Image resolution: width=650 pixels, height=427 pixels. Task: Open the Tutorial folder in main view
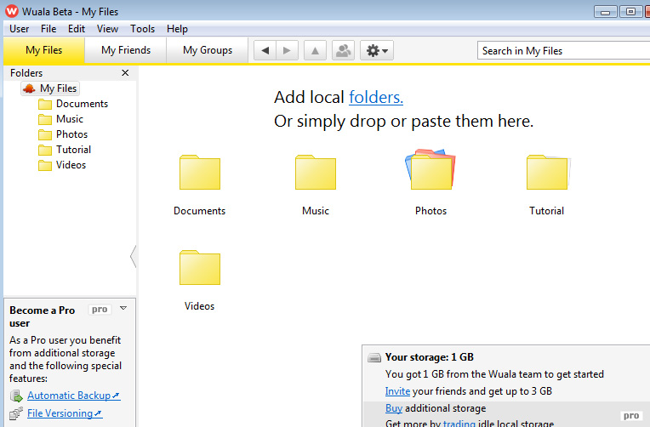[546, 173]
